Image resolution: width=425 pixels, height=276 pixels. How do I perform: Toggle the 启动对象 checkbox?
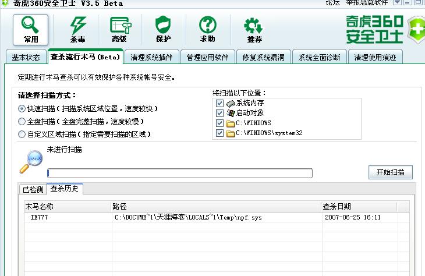pyautogui.click(x=219, y=113)
